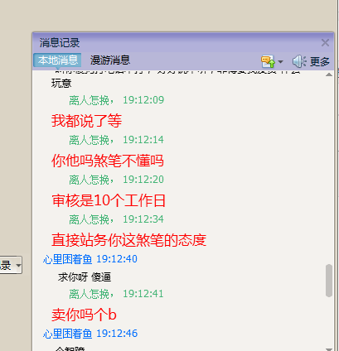This screenshot has height=351, width=339.
Task: Expand the arrow beside the export icon
Action: [280, 61]
